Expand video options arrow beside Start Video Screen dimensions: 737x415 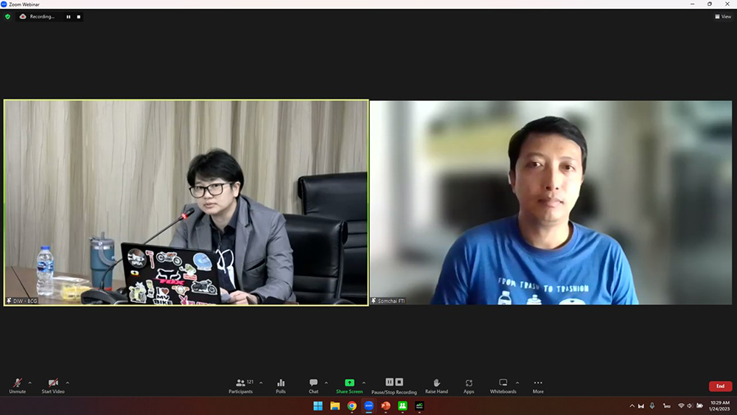click(67, 383)
